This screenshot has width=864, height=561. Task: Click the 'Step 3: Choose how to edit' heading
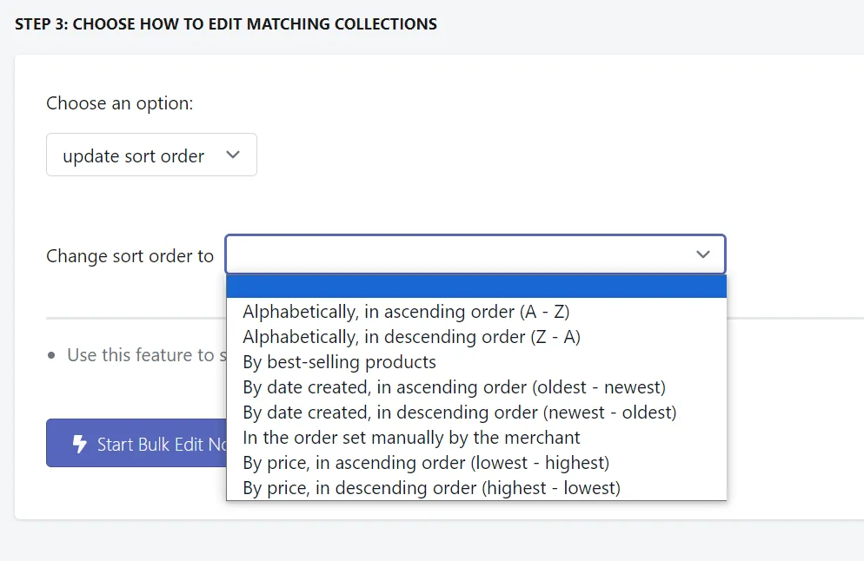point(226,24)
